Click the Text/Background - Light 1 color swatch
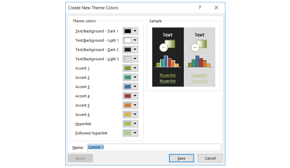290x168 pixels. (x=128, y=40)
